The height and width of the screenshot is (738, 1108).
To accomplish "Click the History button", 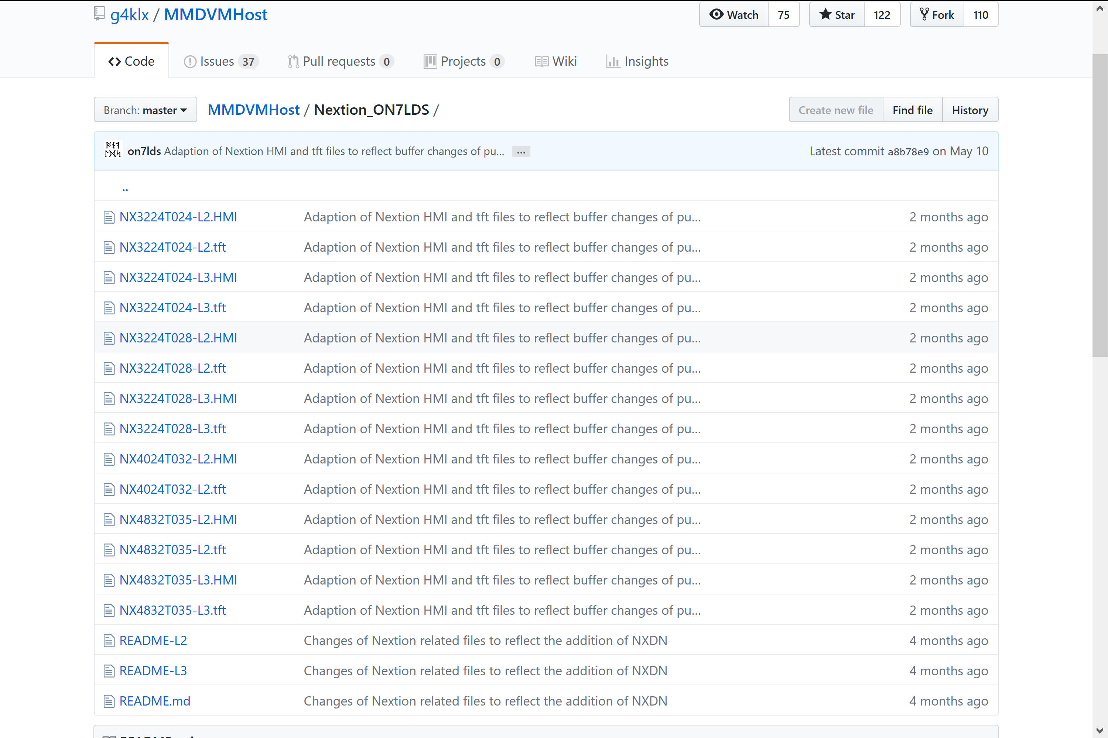I will [x=969, y=110].
